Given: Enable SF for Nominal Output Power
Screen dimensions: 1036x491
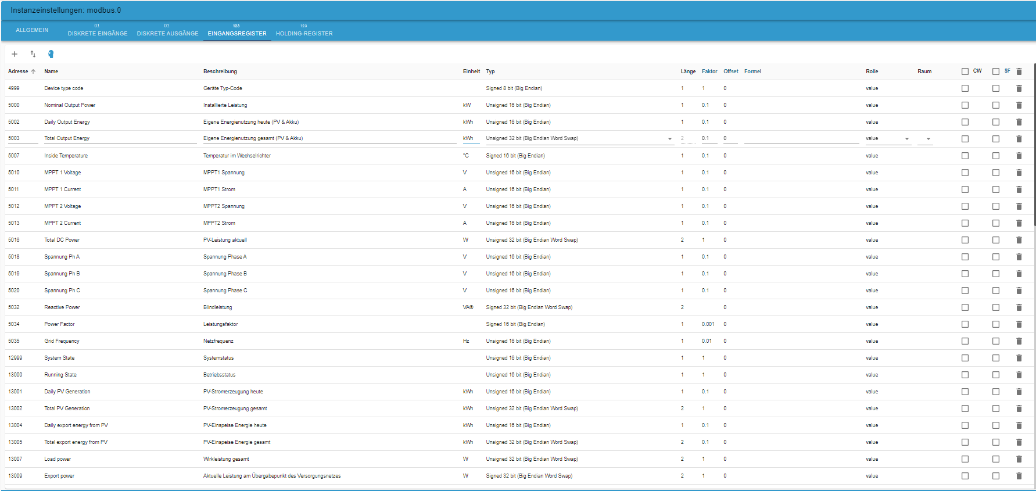Looking at the screenshot, I should click(996, 105).
